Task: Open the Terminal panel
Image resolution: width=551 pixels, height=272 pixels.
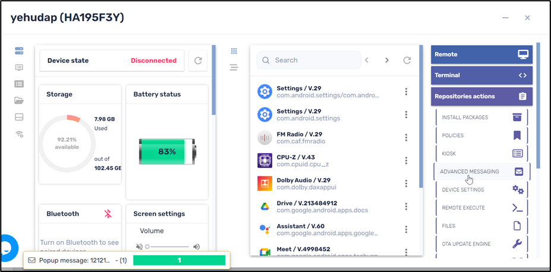Action: [x=482, y=75]
